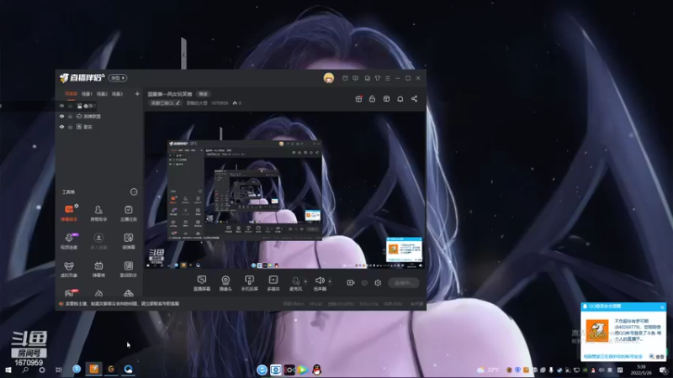Select the 英雄联盟 source row
The width and height of the screenshot is (673, 378).
[x=99, y=116]
